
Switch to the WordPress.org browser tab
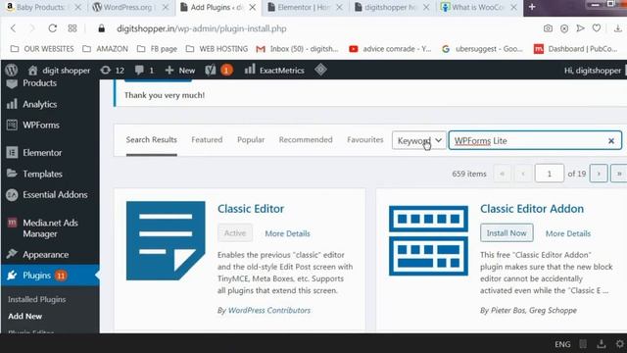click(130, 7)
